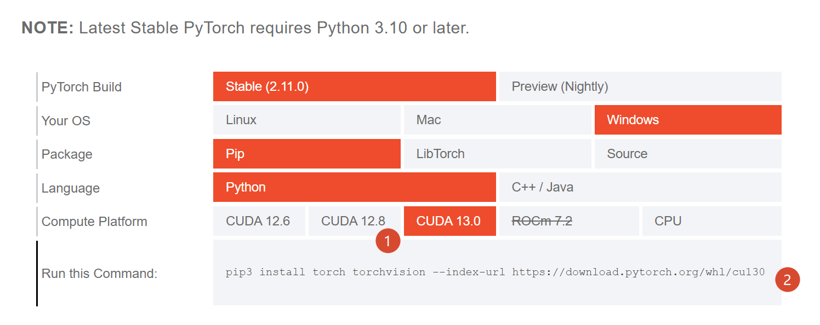Set the language to C++ / Java
This screenshot has width=820, height=325.
[640, 187]
